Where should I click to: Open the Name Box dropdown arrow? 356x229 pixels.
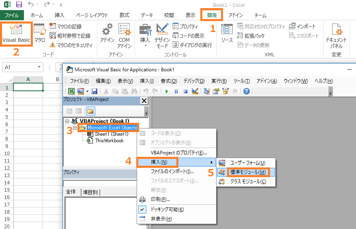39,67
